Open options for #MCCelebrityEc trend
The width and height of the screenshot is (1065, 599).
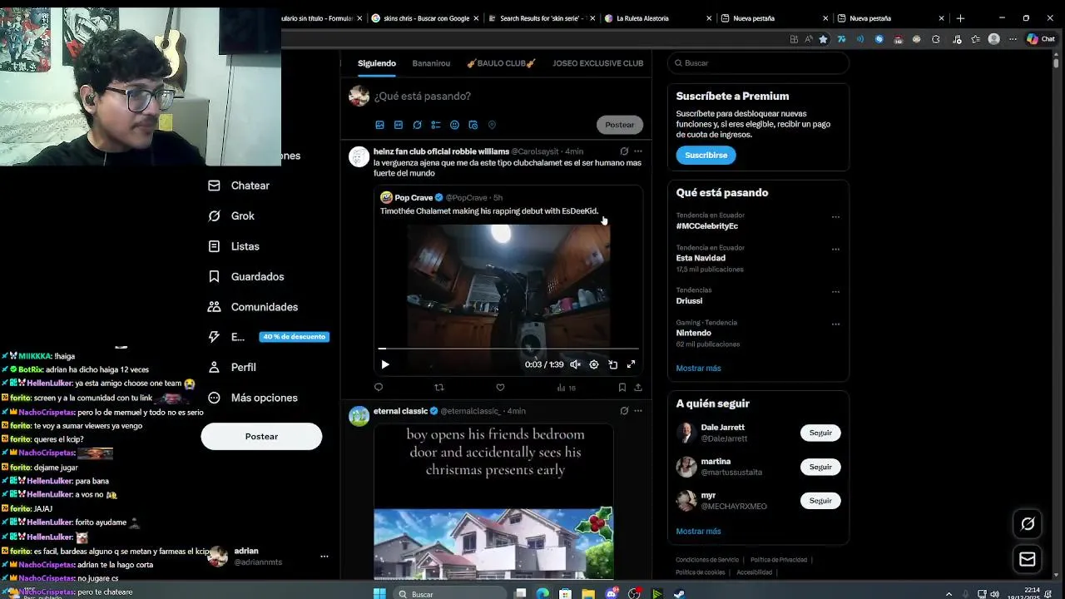point(835,217)
